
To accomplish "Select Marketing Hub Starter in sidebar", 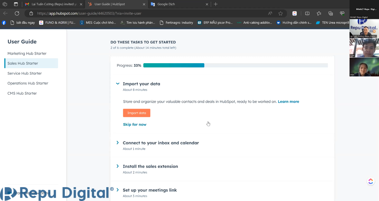I will (27, 53).
